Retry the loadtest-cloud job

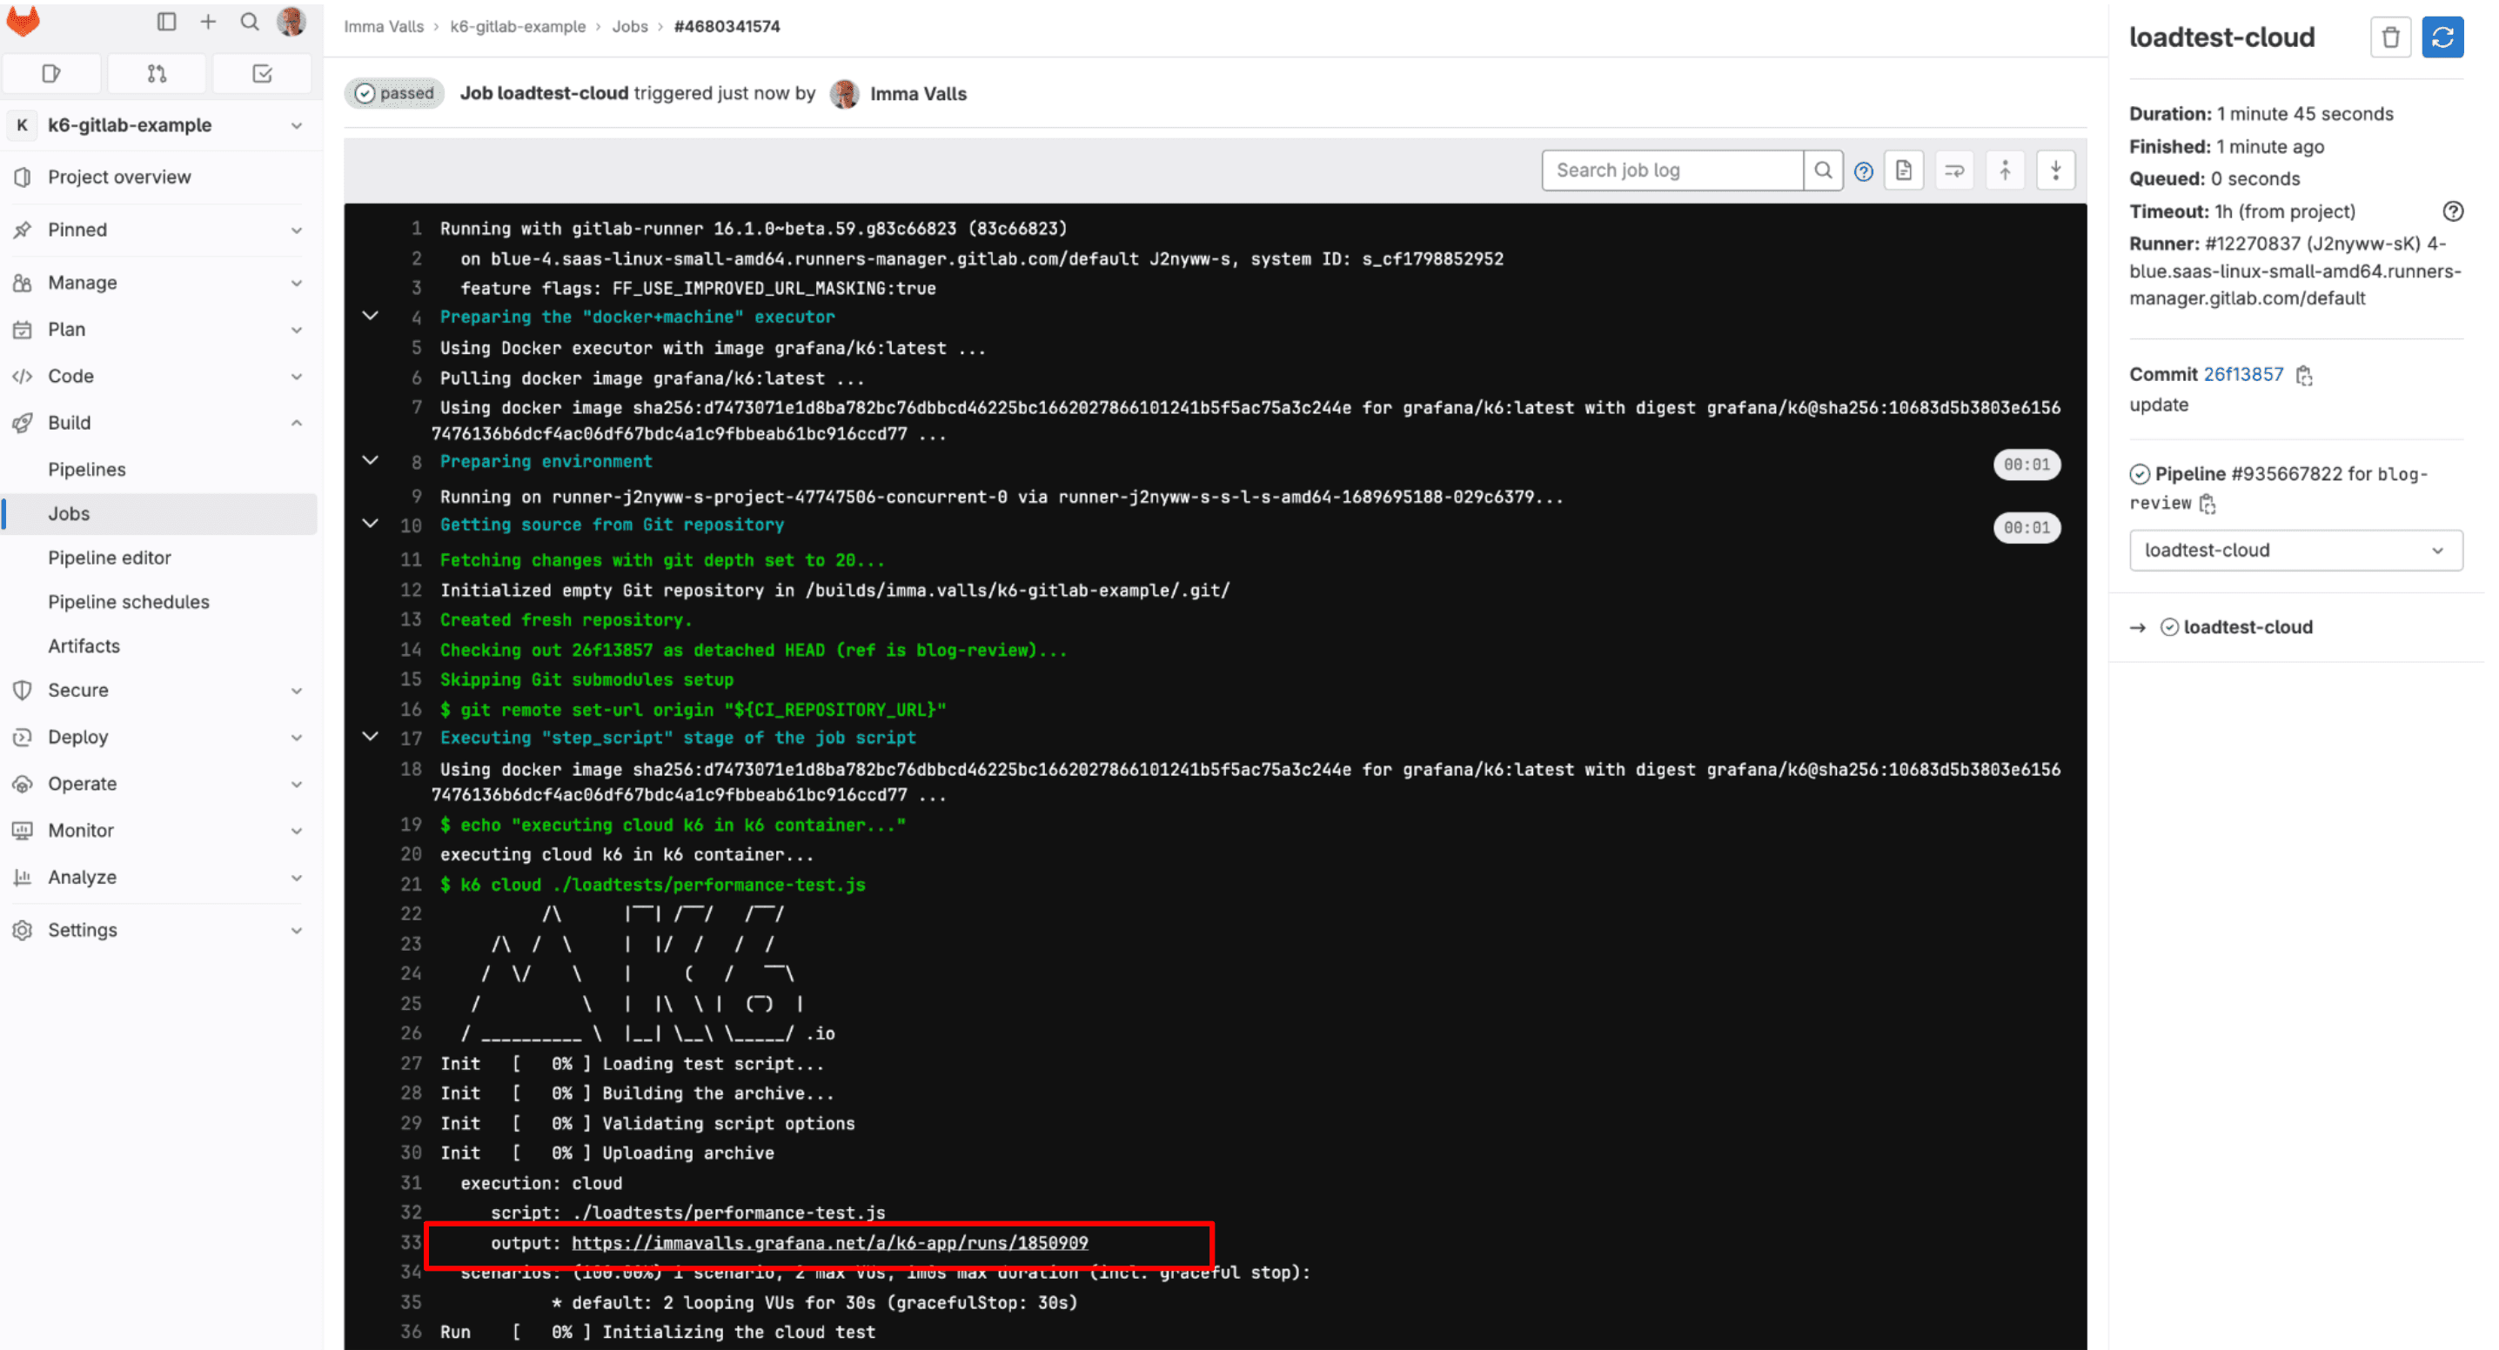[x=2442, y=37]
